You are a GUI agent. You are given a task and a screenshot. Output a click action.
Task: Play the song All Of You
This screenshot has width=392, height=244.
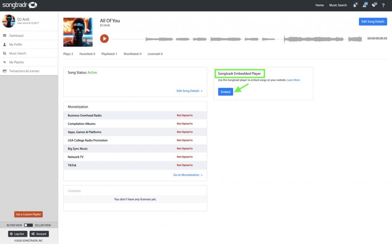click(104, 39)
